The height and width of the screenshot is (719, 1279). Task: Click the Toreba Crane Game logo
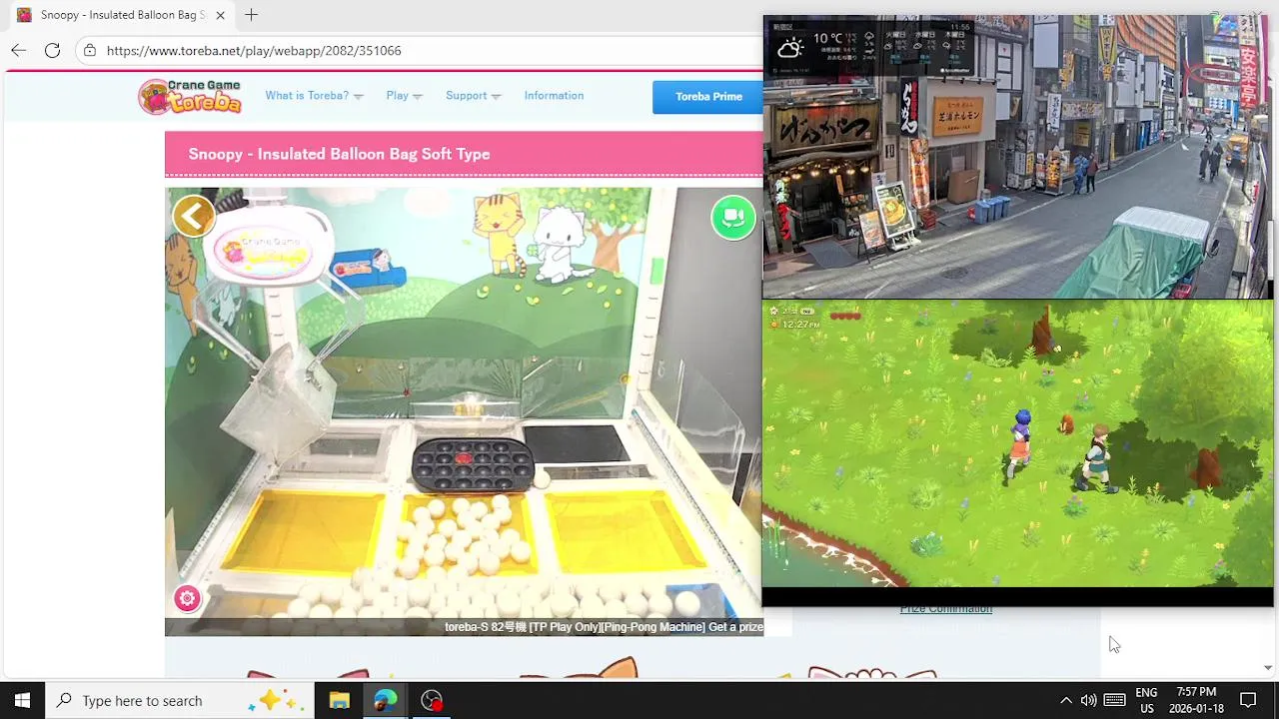click(190, 96)
